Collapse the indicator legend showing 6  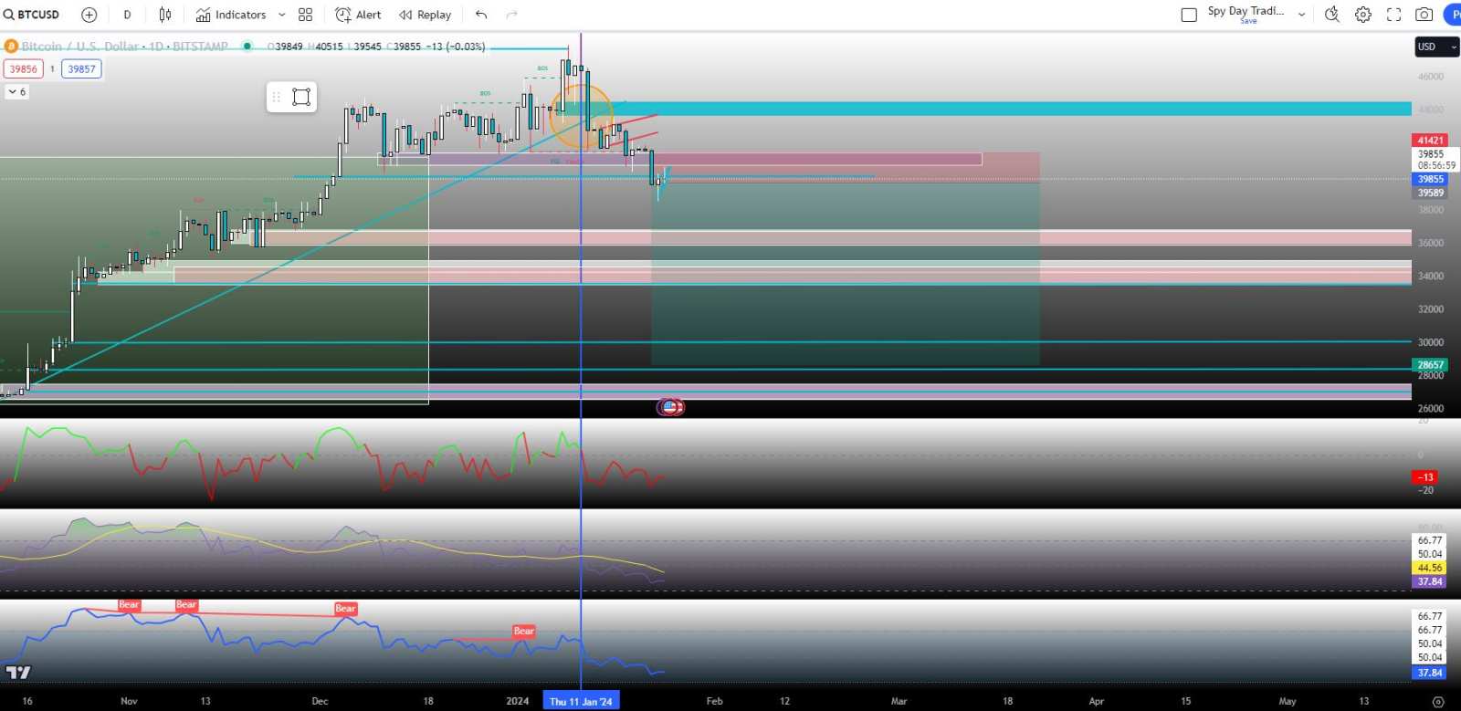click(x=17, y=91)
